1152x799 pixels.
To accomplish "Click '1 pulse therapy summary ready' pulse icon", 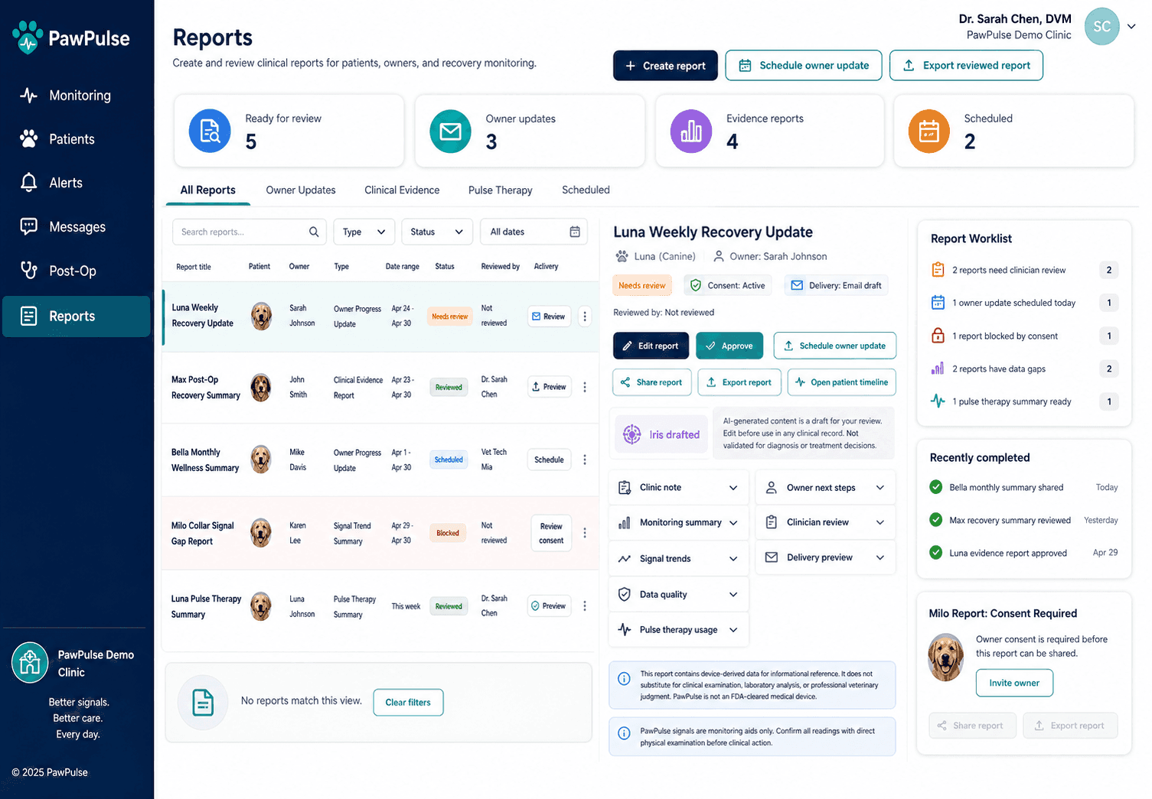I will tap(938, 401).
